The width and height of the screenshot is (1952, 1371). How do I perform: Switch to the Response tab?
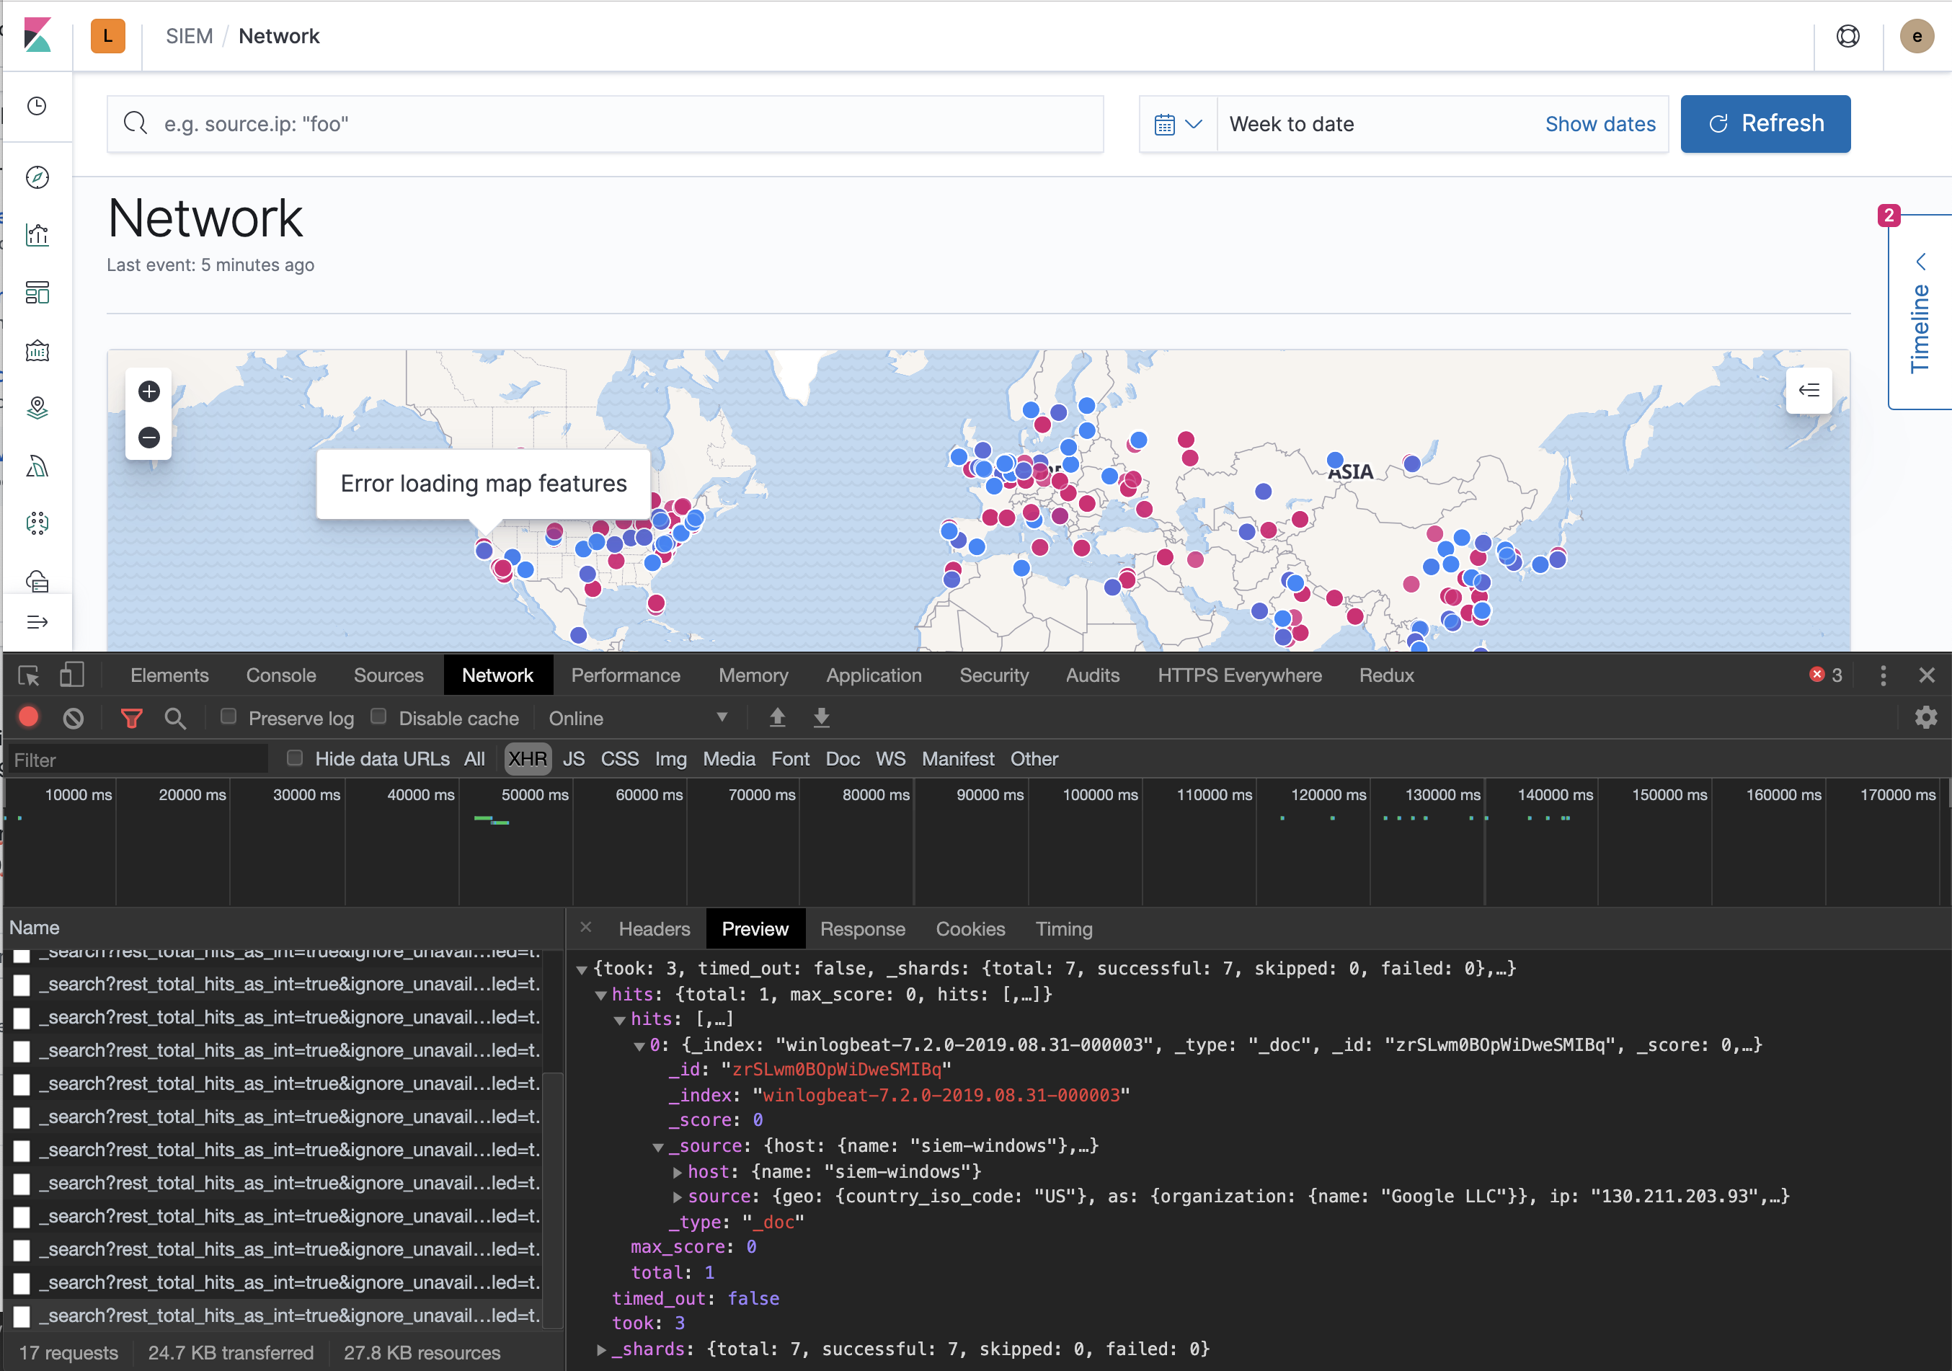tap(862, 928)
